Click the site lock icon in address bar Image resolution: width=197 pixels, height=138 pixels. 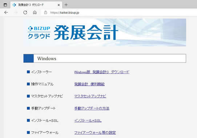click(45, 12)
